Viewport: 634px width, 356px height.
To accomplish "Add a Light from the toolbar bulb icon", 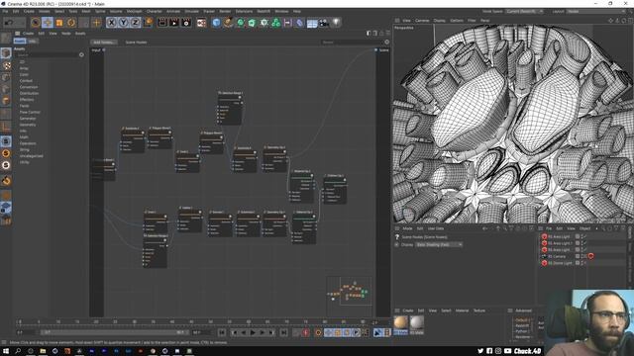I will pyautogui.click(x=336, y=23).
